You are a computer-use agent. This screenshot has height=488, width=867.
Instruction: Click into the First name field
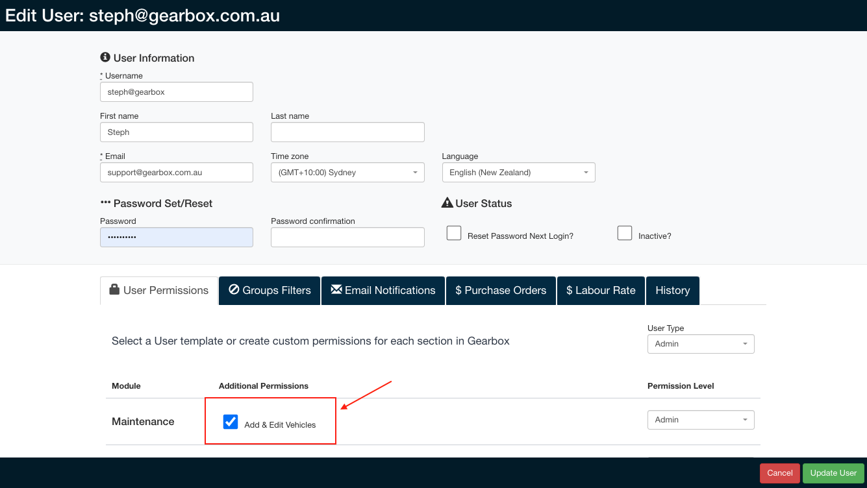pyautogui.click(x=177, y=132)
